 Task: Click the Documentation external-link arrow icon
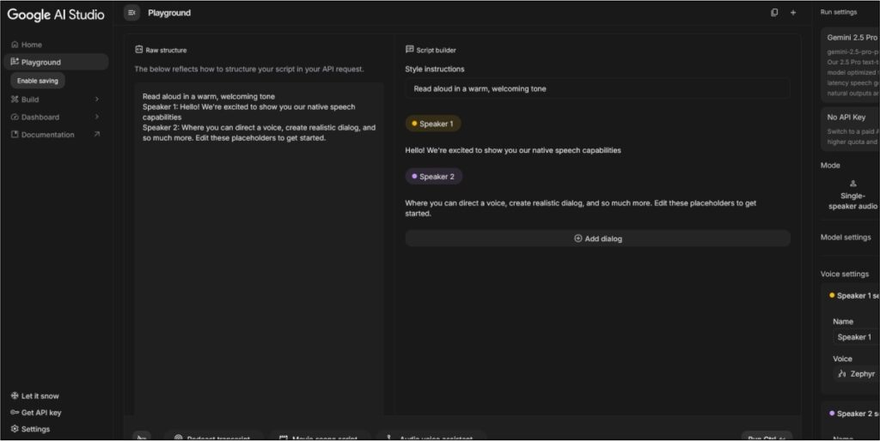click(96, 135)
